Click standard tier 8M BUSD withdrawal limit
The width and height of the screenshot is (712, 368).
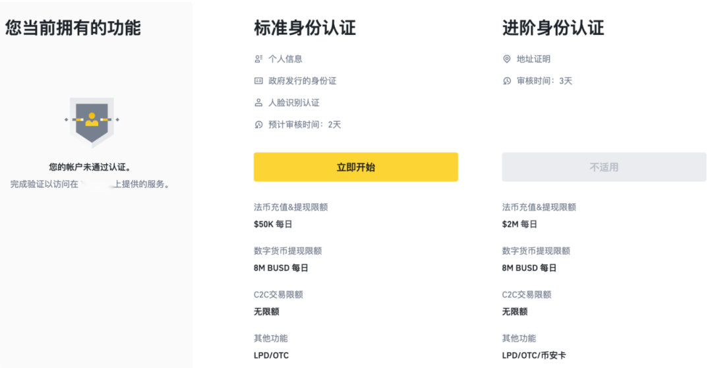click(x=281, y=268)
